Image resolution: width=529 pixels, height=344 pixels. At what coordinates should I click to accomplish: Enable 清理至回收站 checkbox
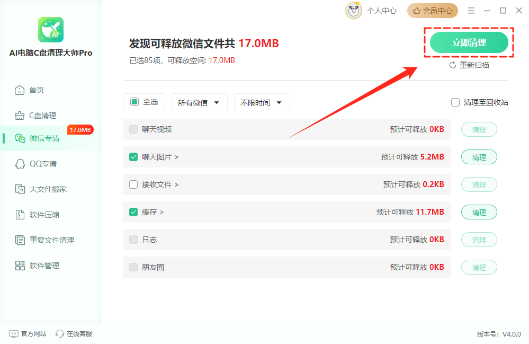click(x=455, y=102)
